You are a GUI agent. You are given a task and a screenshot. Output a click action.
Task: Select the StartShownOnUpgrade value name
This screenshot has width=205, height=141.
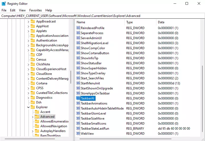97,88
